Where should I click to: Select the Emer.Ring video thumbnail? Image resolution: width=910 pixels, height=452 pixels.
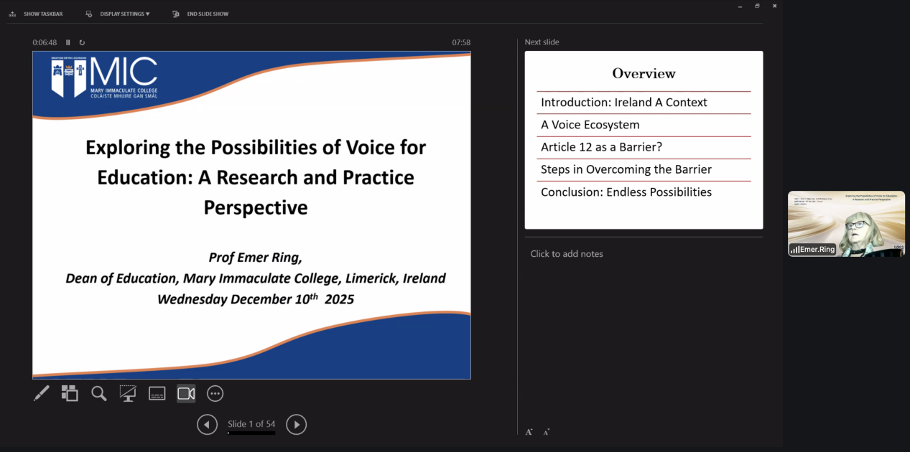click(846, 223)
